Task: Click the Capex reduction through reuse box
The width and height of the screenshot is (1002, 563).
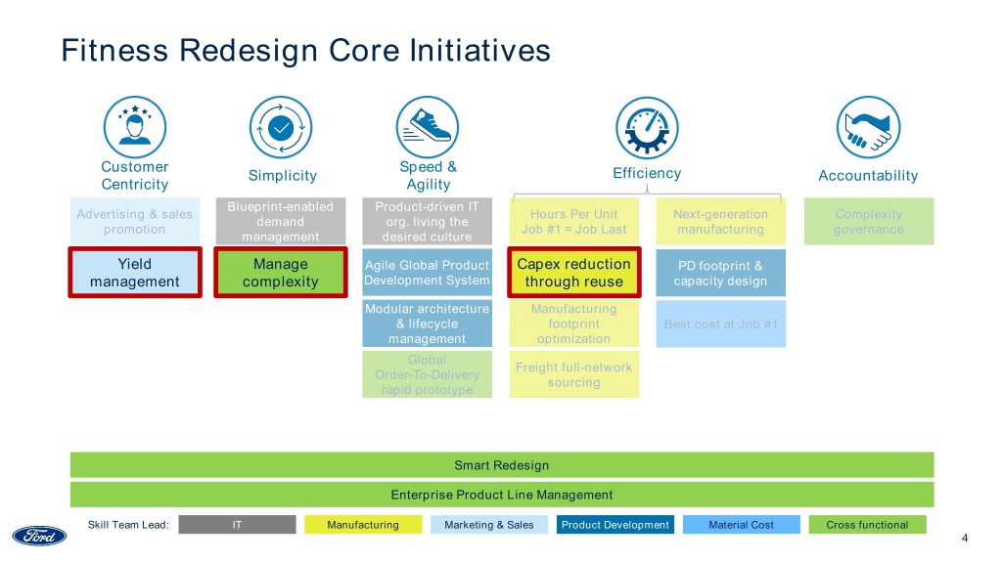Action: tap(573, 273)
